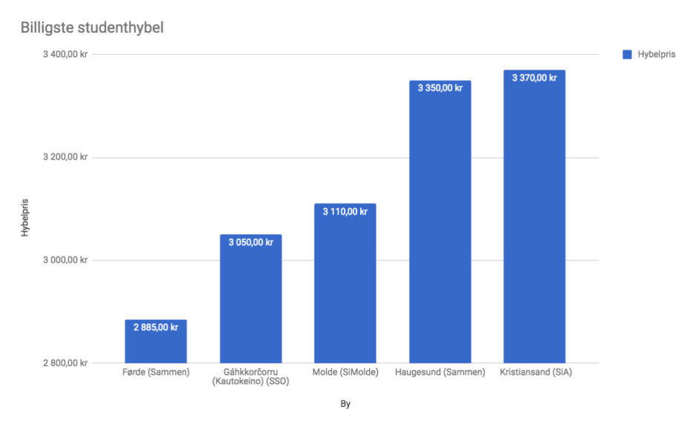The height and width of the screenshot is (429, 695).
Task: Select the 3 110,00 kr data label
Action: (x=345, y=211)
